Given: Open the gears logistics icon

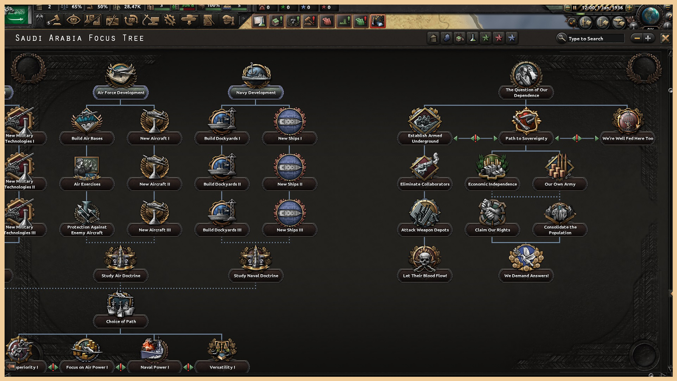Looking at the screenshot, I should [170, 20].
